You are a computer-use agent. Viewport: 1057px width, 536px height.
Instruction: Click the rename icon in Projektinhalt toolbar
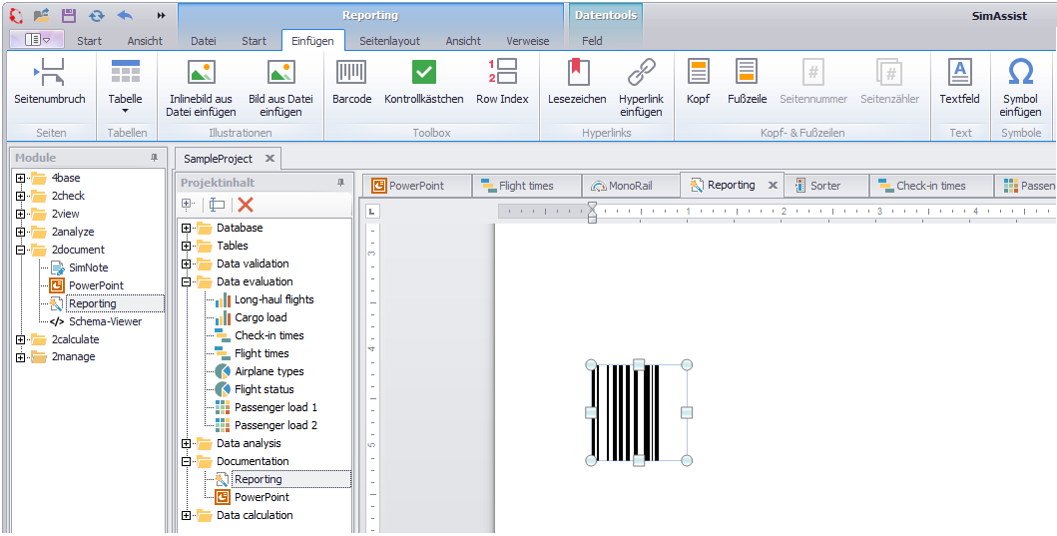217,205
